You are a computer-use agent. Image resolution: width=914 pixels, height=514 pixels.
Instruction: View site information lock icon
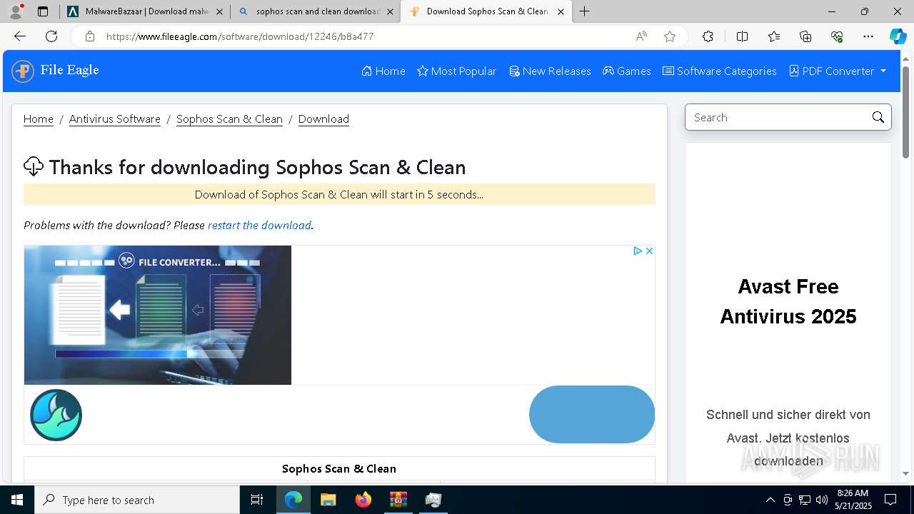pyautogui.click(x=90, y=36)
